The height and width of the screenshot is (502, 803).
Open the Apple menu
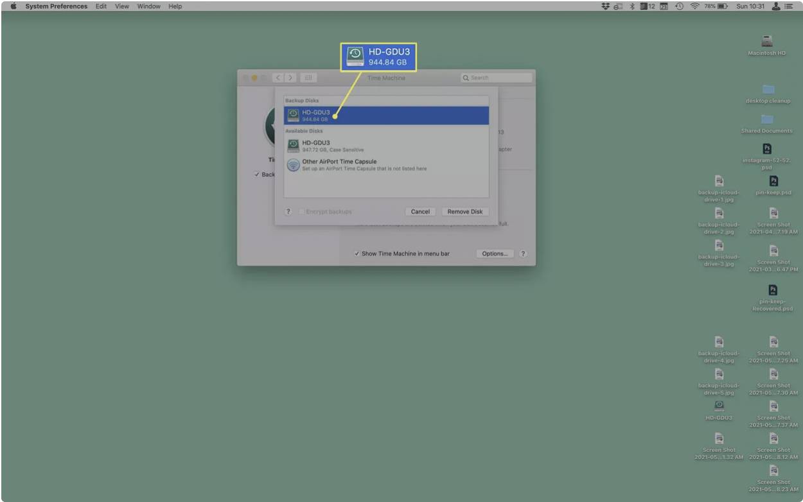pyautogui.click(x=13, y=6)
